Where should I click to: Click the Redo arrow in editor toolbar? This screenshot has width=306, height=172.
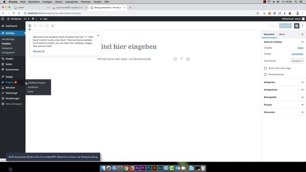pos(41,26)
